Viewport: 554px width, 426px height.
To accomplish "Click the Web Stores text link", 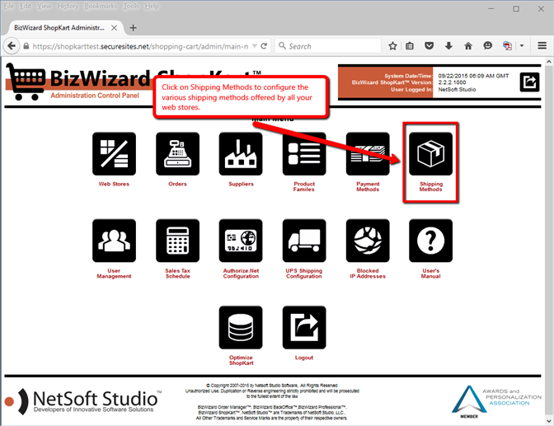I will coord(114,184).
